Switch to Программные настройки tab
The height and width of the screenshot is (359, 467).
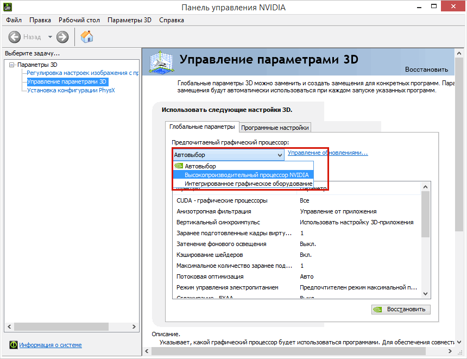click(x=275, y=128)
